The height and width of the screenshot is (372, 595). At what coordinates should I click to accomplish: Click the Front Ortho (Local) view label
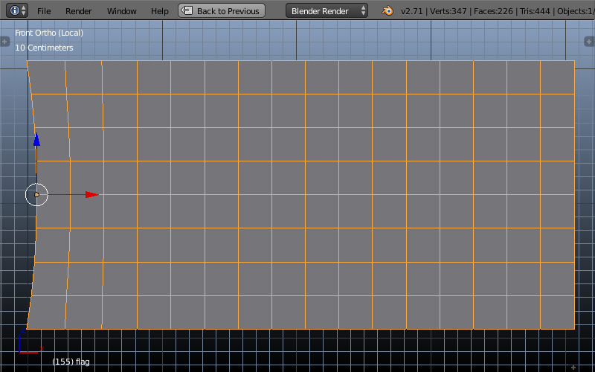[49, 33]
